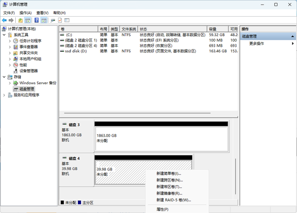Select the 磁盘 4 disk label box
Screen dimensions: 297x213
point(77,170)
